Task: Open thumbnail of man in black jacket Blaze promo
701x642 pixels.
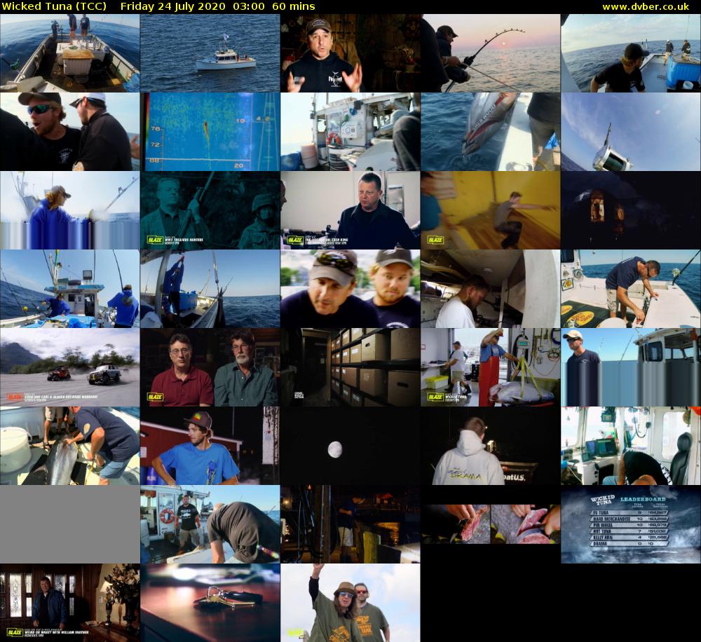Action: coord(350,210)
